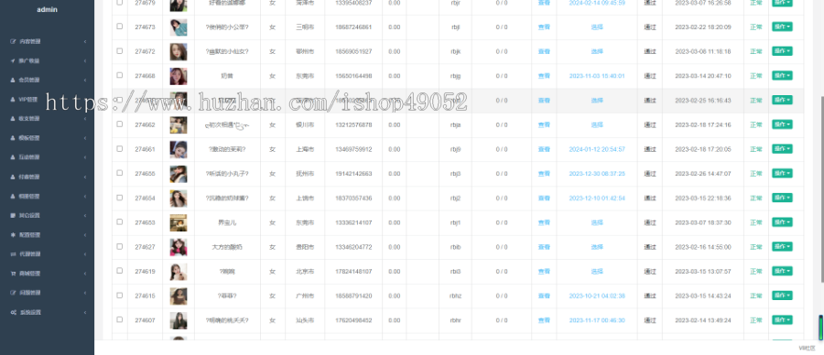Click 正常 status in row 274615
The height and width of the screenshot is (355, 824).
pyautogui.click(x=755, y=296)
